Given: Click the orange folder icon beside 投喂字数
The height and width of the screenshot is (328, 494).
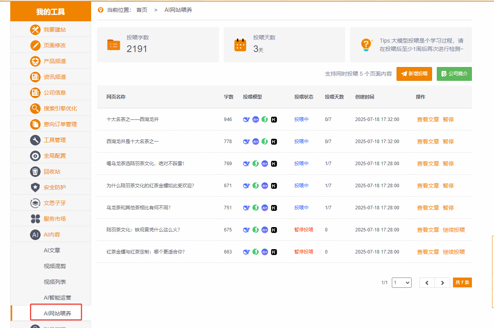Looking at the screenshot, I should tap(114, 45).
